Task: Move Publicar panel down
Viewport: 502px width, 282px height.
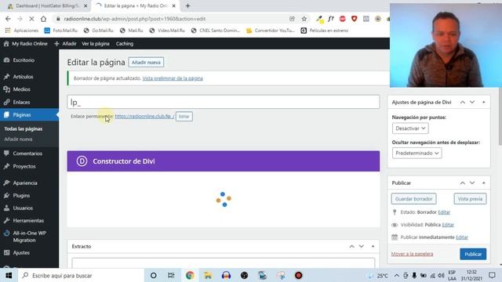Action: (x=472, y=183)
